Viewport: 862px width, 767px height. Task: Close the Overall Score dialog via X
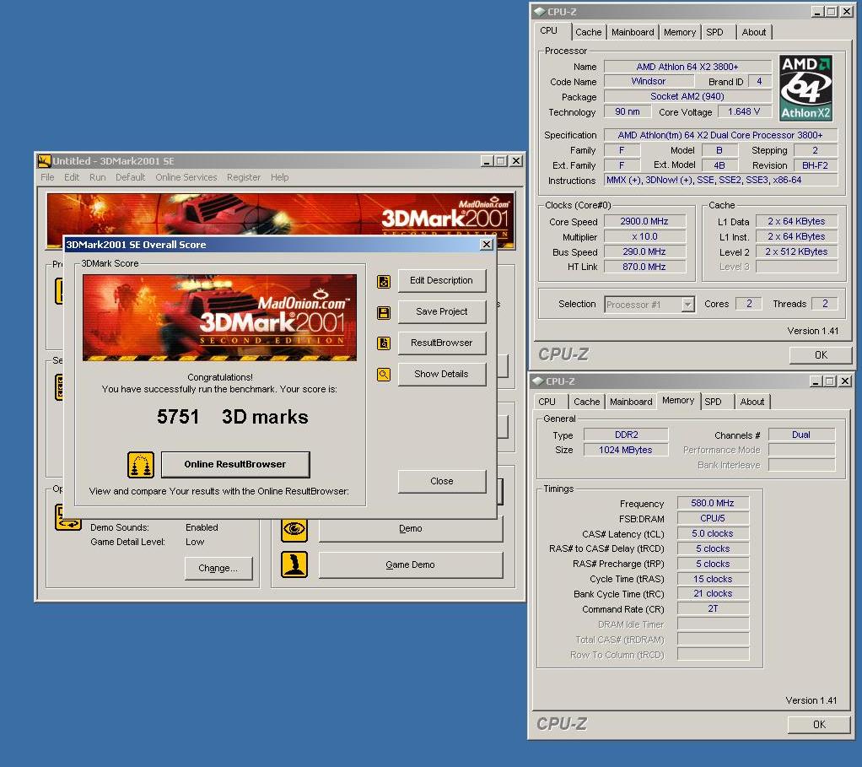tap(487, 245)
